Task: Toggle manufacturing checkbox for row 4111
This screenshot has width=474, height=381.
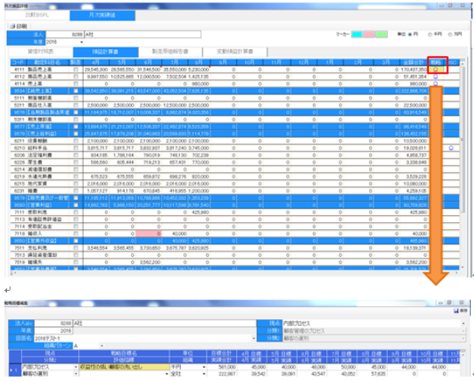Action: click(x=76, y=70)
